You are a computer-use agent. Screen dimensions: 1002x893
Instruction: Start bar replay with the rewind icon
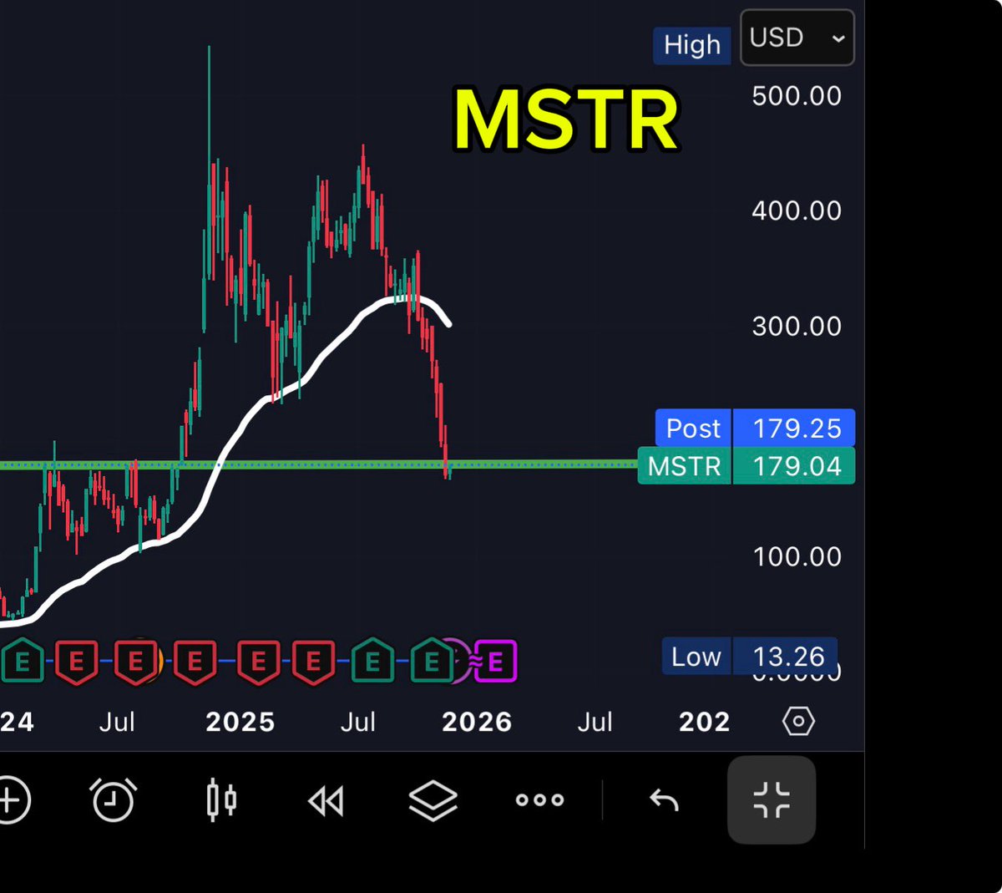[326, 799]
